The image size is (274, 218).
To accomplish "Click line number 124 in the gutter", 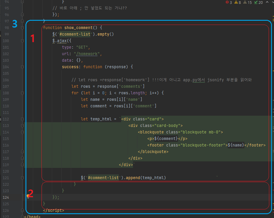I will tap(6, 198).
